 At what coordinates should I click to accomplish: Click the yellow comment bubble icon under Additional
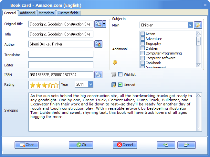click(x=115, y=63)
